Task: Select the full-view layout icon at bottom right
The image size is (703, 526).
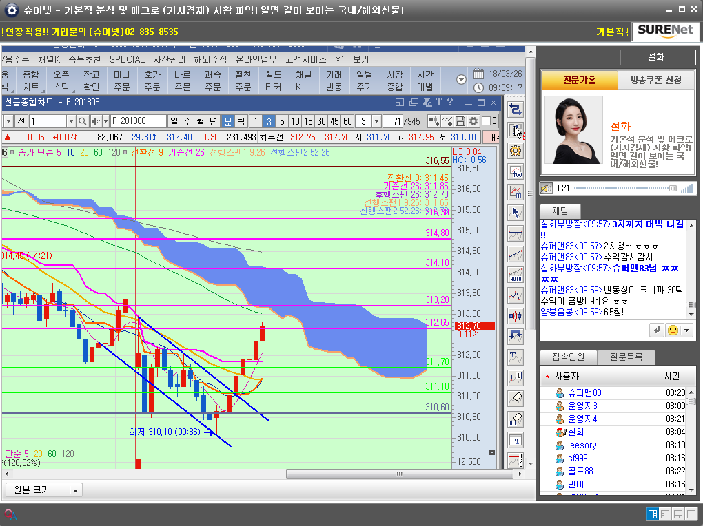Action: [691, 514]
